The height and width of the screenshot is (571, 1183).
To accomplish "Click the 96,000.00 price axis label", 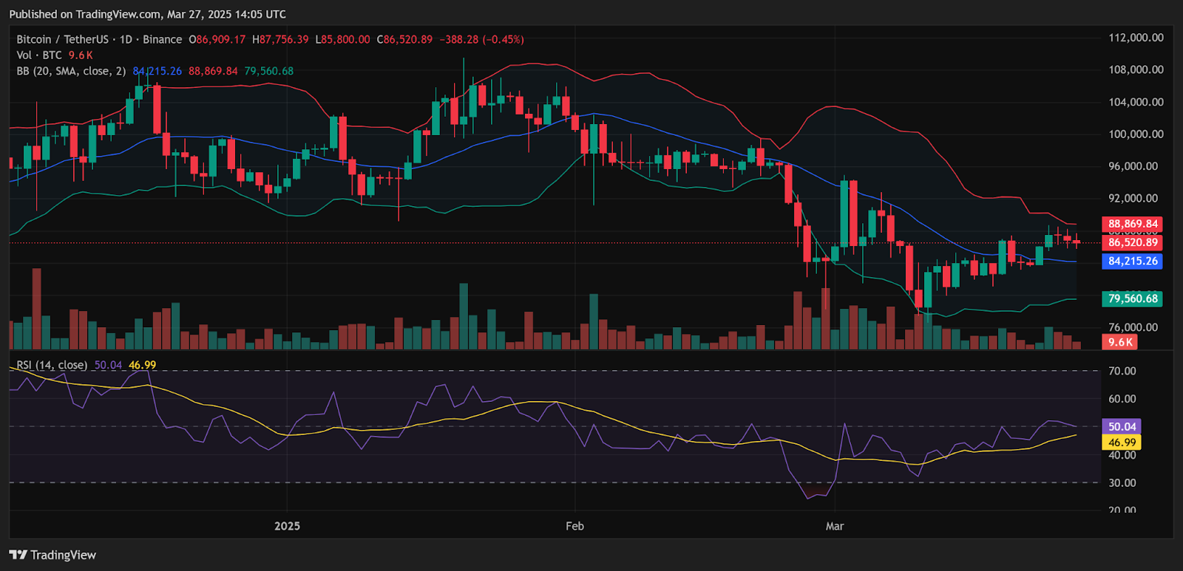I will coord(1133,166).
